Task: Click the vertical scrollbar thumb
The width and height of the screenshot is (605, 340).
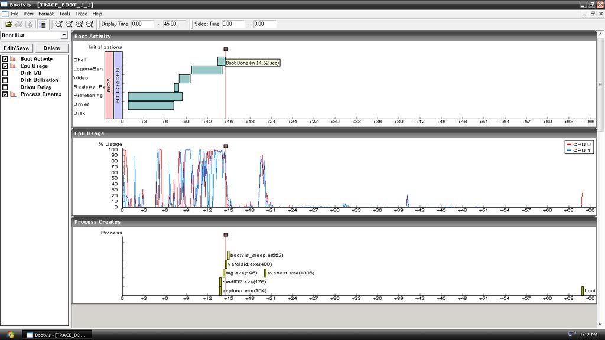Action: (x=600, y=84)
